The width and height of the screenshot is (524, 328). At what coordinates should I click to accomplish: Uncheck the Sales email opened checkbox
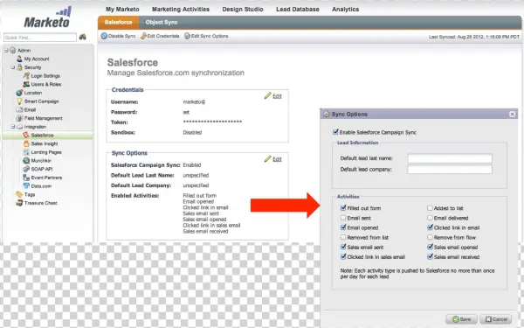(430, 247)
